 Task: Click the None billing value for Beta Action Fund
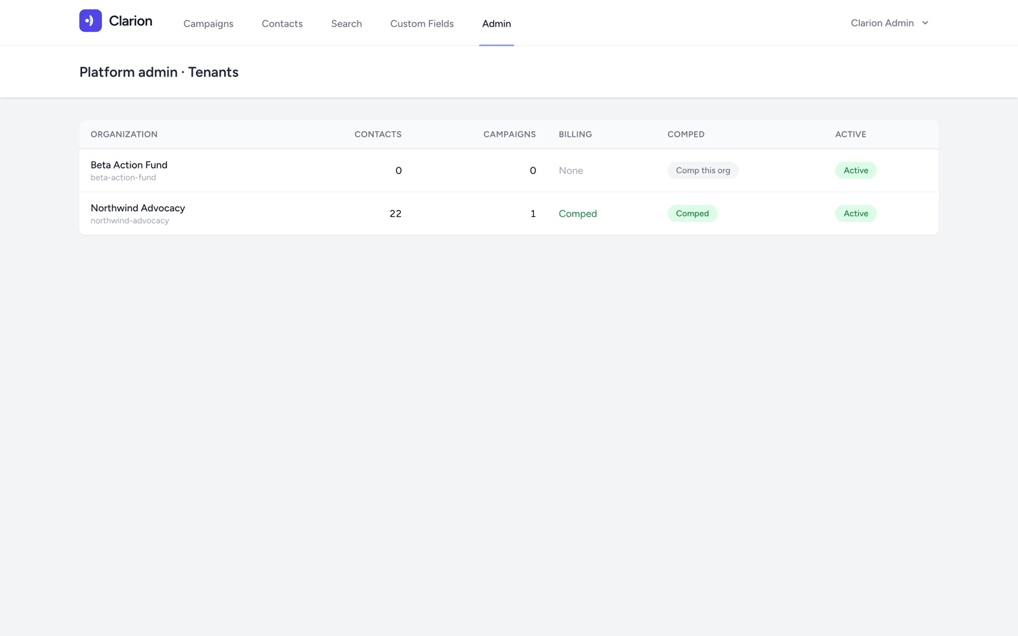571,170
